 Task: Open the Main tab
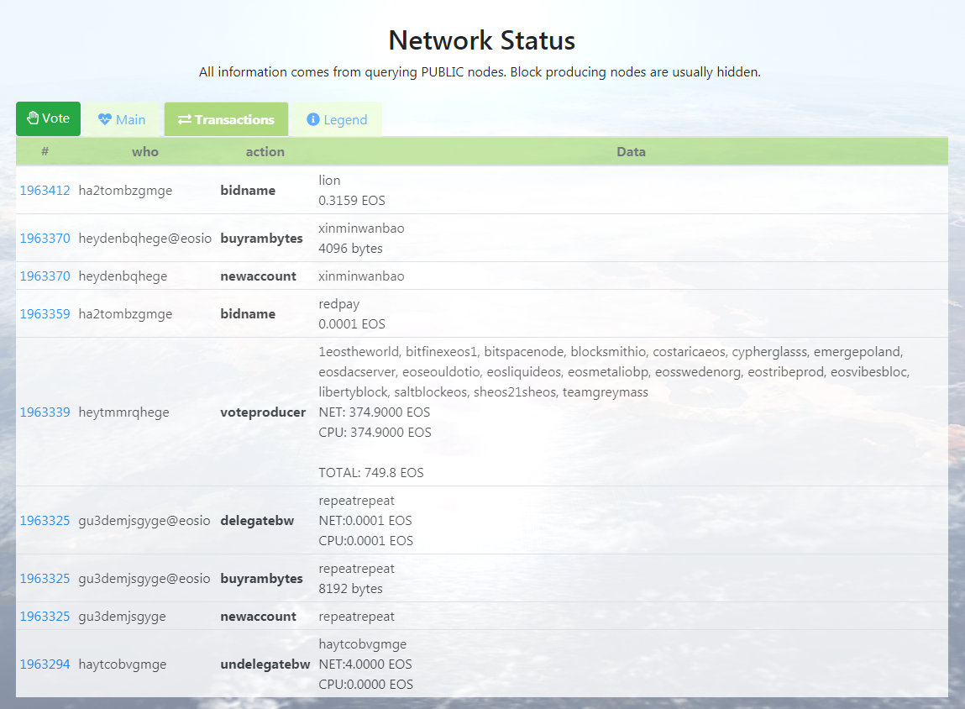[122, 119]
